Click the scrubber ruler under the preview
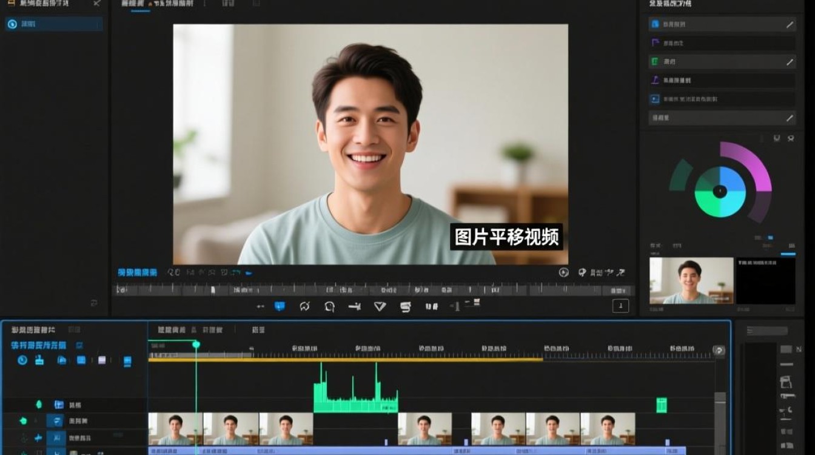This screenshot has width=815, height=455. 374,290
